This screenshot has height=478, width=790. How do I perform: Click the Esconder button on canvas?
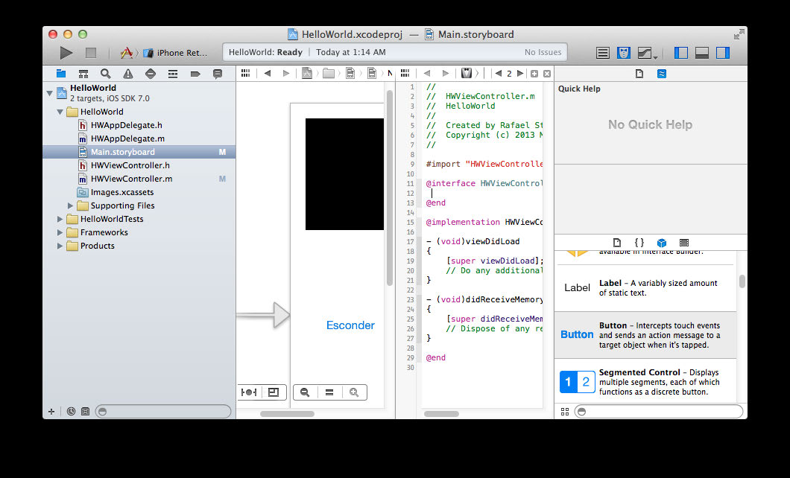coord(350,325)
